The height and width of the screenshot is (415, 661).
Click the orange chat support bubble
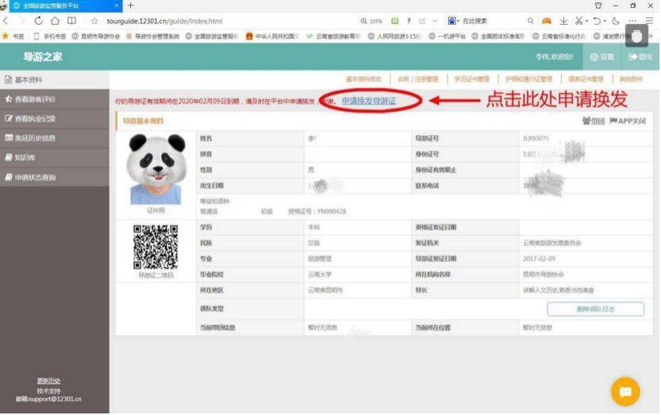pos(625,391)
